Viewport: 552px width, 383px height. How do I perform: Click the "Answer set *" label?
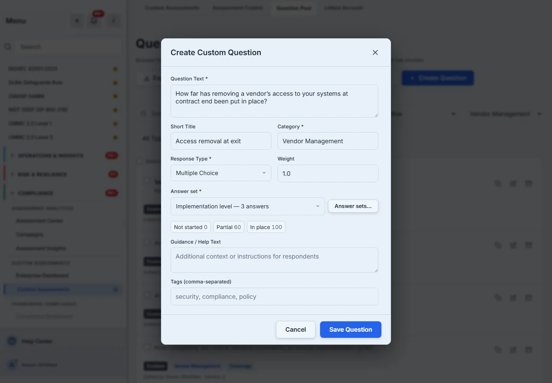click(186, 191)
